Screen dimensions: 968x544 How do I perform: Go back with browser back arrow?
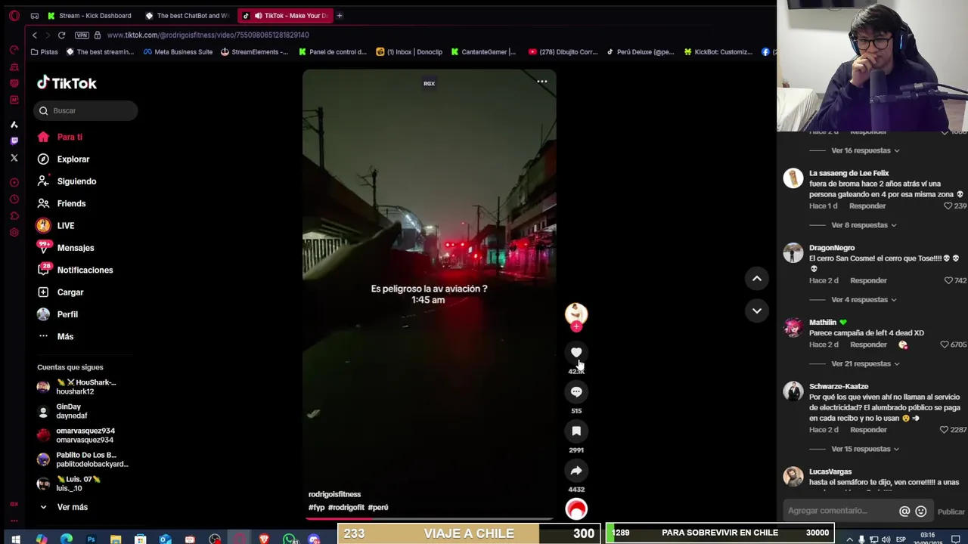[x=34, y=35]
